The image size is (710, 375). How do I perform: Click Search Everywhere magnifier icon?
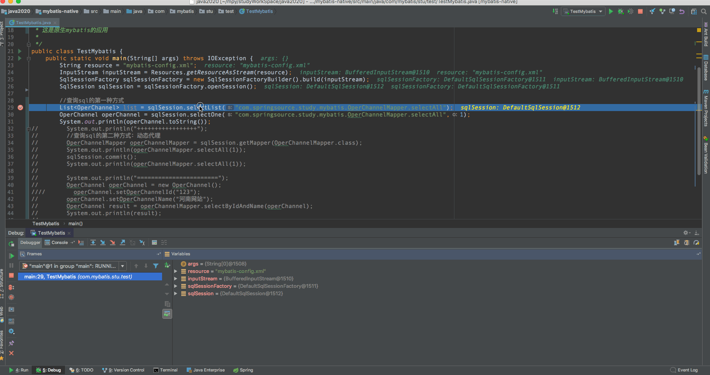coord(704,11)
